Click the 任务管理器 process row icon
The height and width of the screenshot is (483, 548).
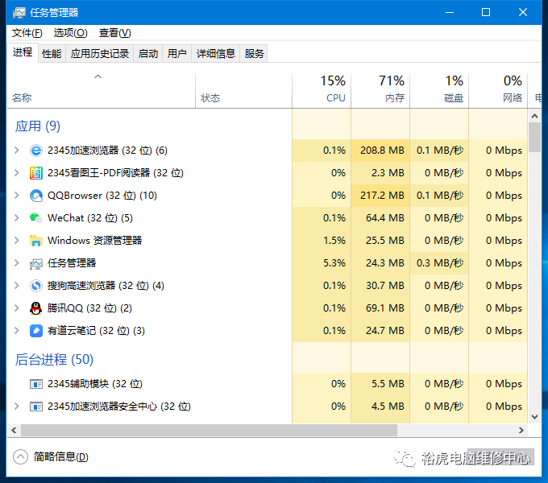(36, 263)
